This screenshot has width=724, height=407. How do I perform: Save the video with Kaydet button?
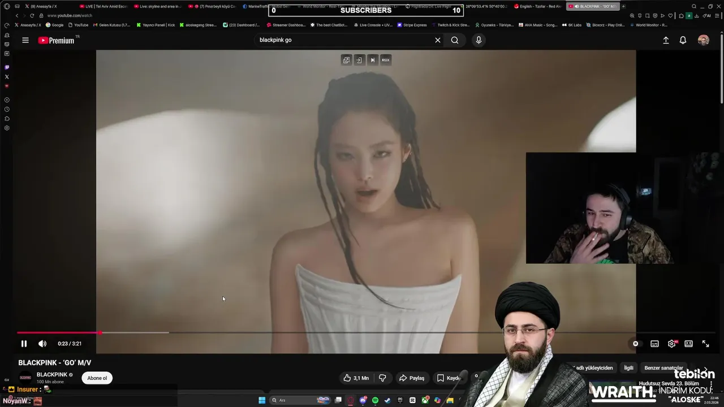[449, 378]
